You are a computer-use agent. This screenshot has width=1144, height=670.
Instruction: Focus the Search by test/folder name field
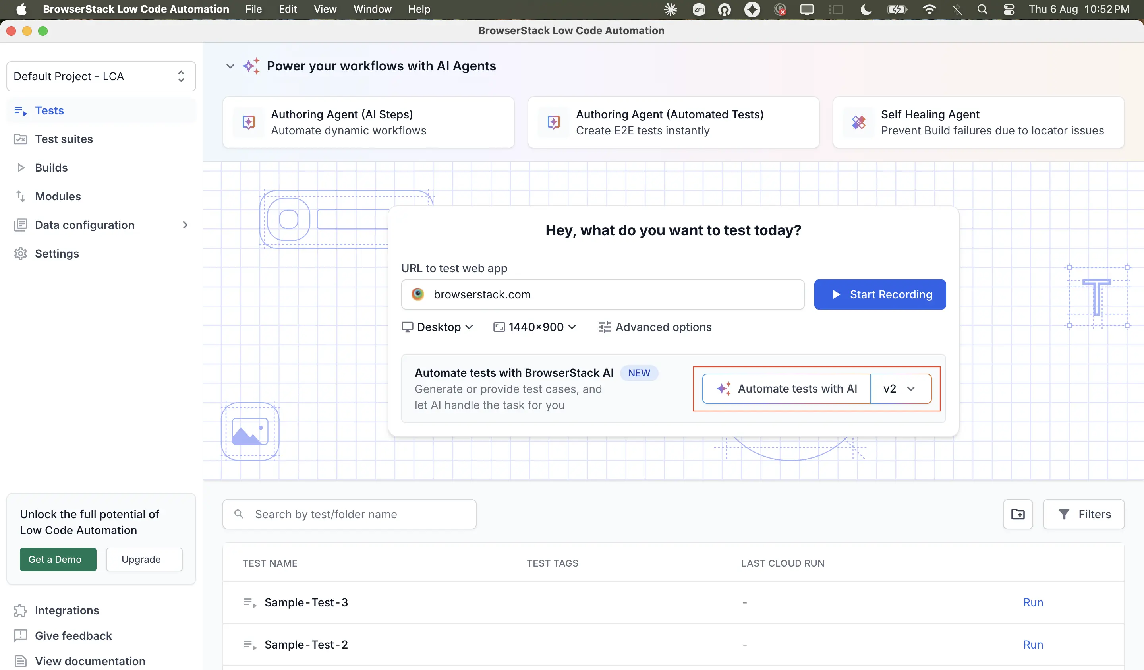click(349, 514)
